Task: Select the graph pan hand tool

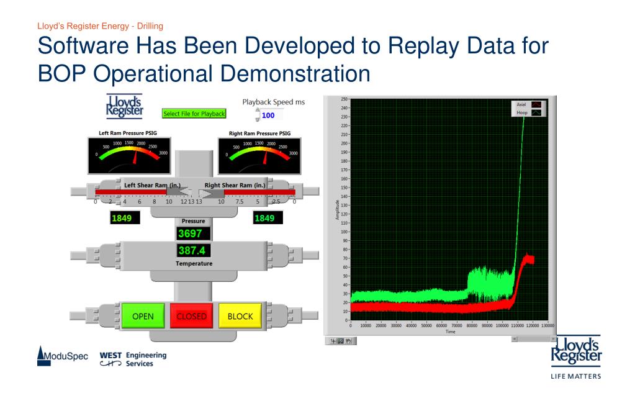Action: coord(348,341)
